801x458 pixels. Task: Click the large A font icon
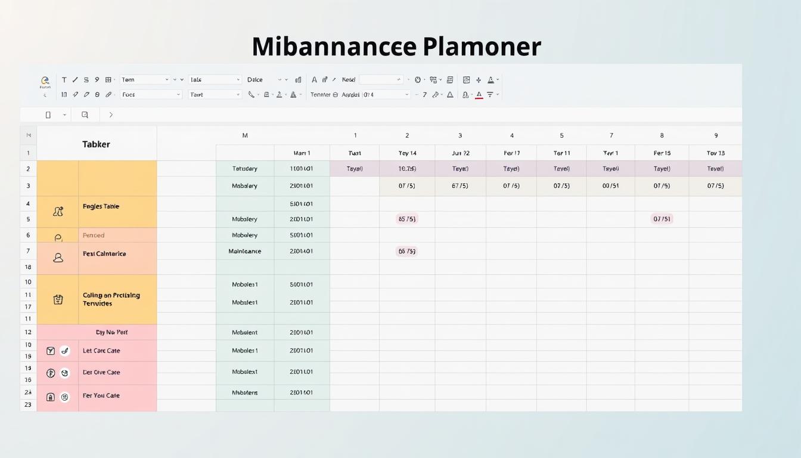point(314,79)
